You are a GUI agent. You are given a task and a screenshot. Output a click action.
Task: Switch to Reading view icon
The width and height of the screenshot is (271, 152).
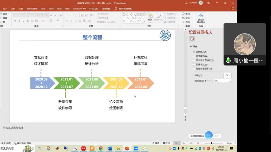(x=191, y=143)
